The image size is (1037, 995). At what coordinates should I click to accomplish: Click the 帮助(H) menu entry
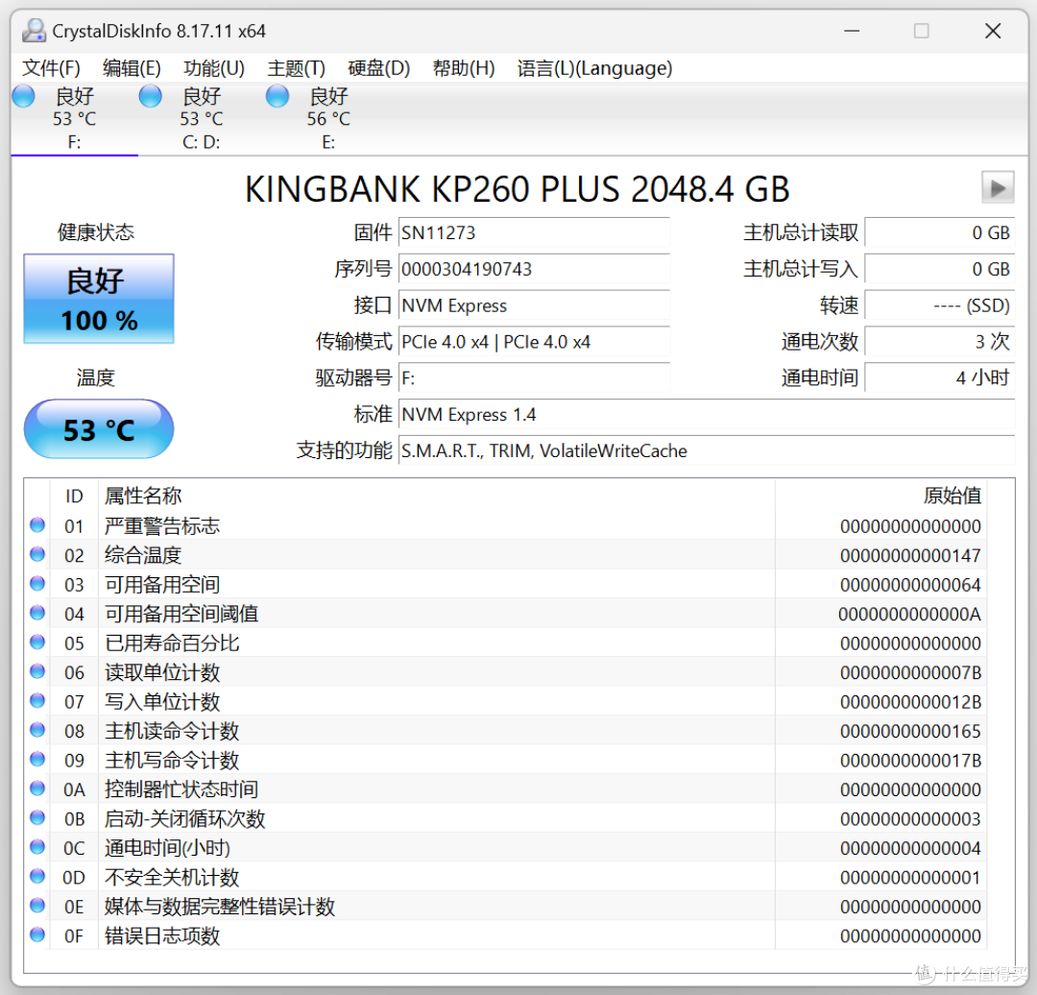click(x=463, y=68)
